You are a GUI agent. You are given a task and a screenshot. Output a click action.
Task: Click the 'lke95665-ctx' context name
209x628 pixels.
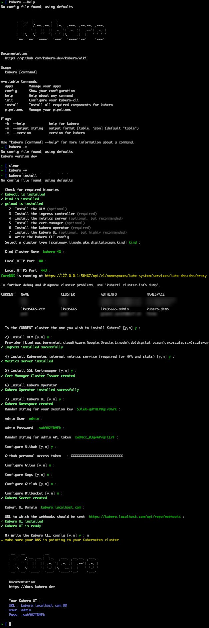tap(33, 309)
